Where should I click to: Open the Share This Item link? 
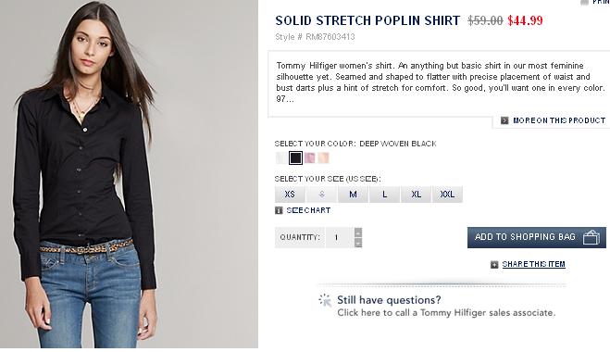point(533,264)
